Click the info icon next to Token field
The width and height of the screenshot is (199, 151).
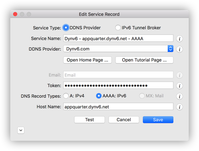coord(179,86)
